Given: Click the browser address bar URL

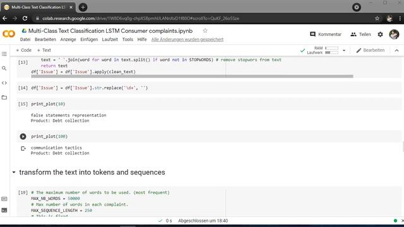Looking at the screenshot, I should click(x=141, y=18).
